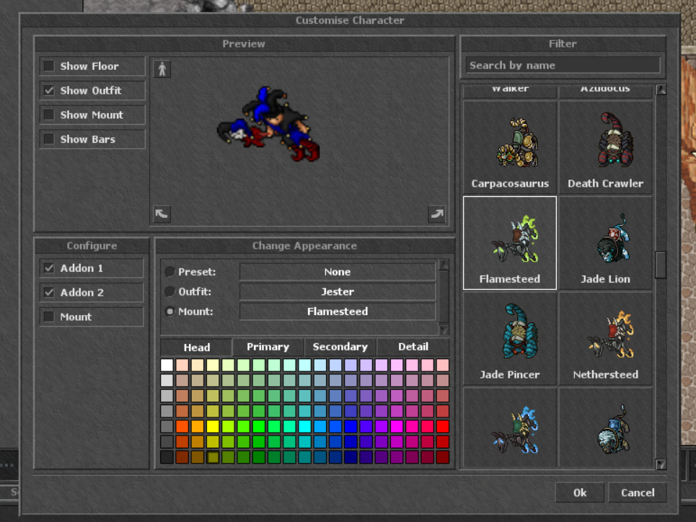
Task: Pick the darkest gray swatch in the bottom row
Action: (167, 457)
